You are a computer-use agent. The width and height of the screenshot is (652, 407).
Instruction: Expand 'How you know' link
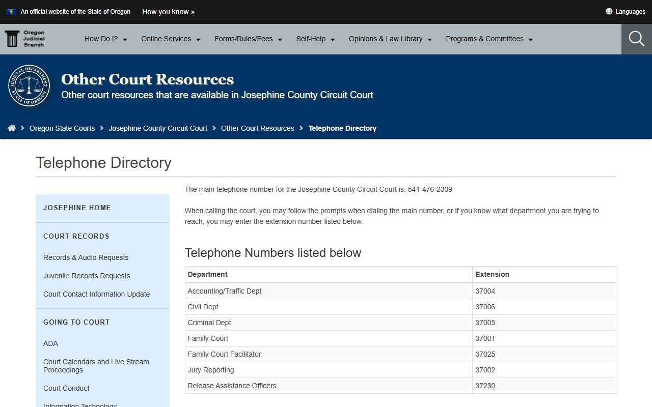168,12
